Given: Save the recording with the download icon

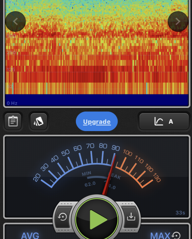Looking at the screenshot, I should pos(131,217).
